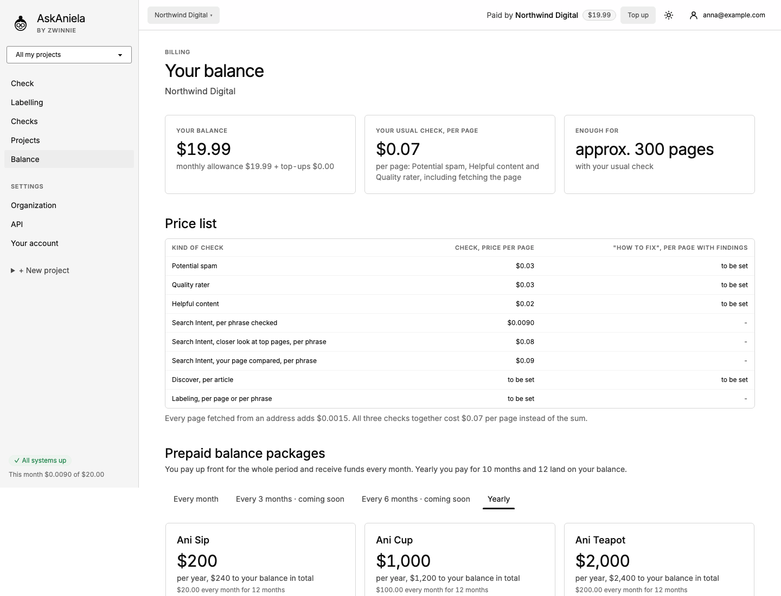781x596 pixels.
Task: Click "HOW TO FIX" column header
Action: tap(681, 248)
